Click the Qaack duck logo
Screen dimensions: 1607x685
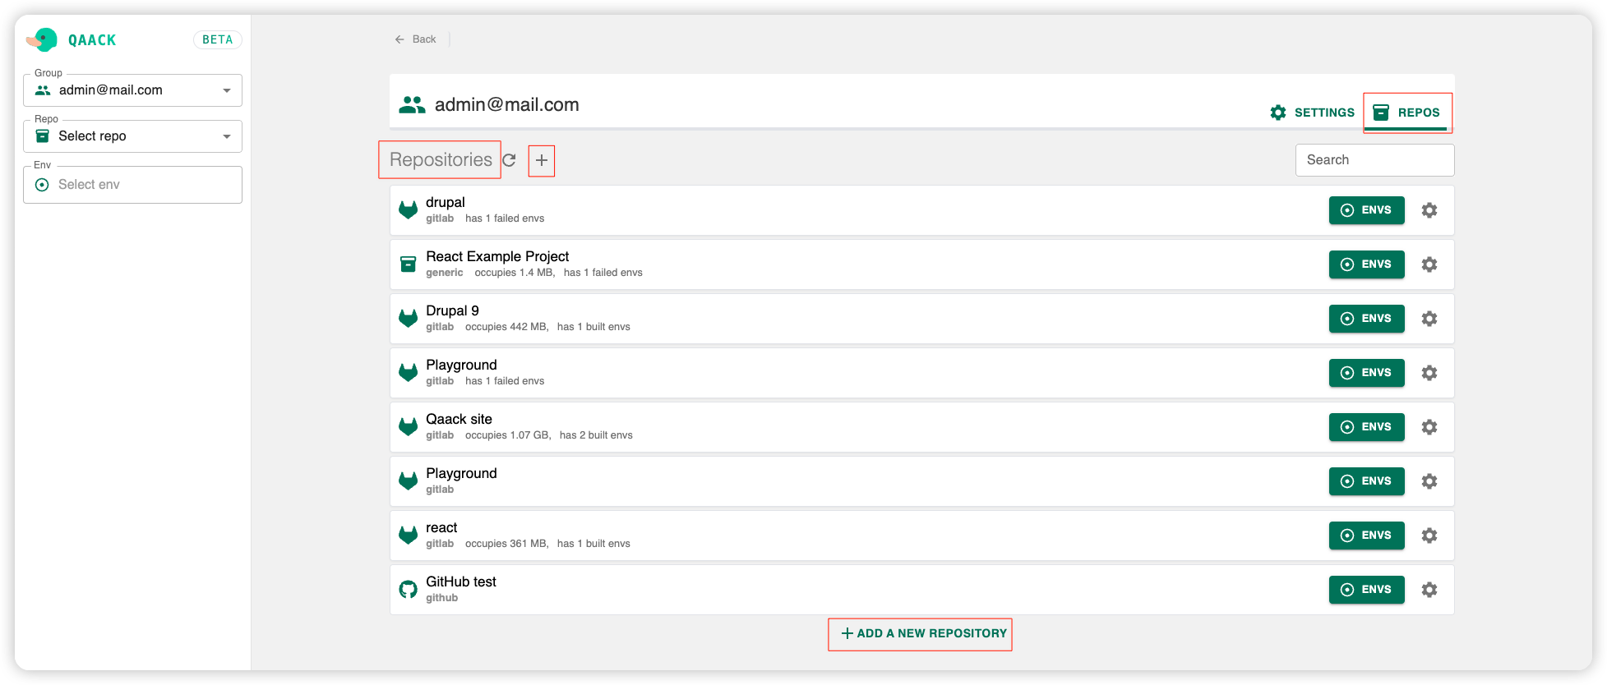click(x=42, y=39)
